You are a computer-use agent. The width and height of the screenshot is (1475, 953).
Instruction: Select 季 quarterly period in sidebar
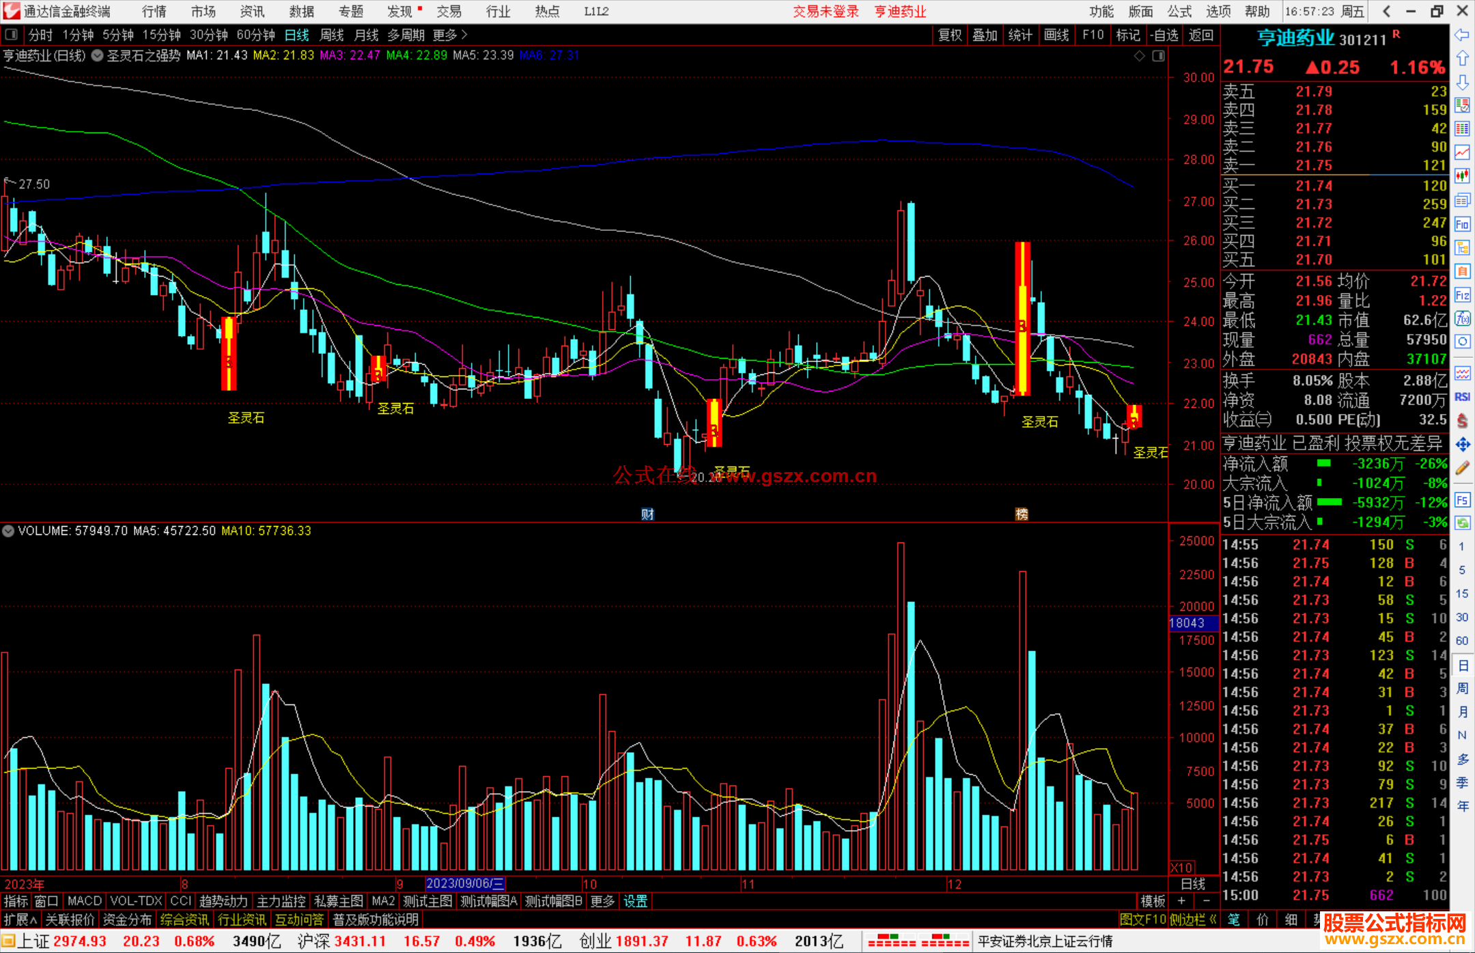1462,783
